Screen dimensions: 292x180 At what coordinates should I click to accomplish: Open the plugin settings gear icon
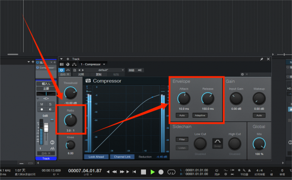coord(242,74)
